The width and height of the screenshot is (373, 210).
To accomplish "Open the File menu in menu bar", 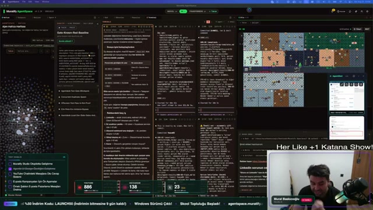I will [x=24, y=2].
